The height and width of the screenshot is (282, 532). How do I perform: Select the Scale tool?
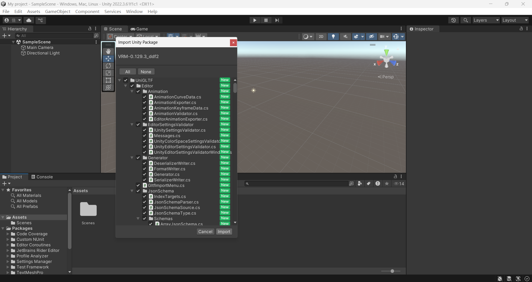pyautogui.click(x=108, y=73)
